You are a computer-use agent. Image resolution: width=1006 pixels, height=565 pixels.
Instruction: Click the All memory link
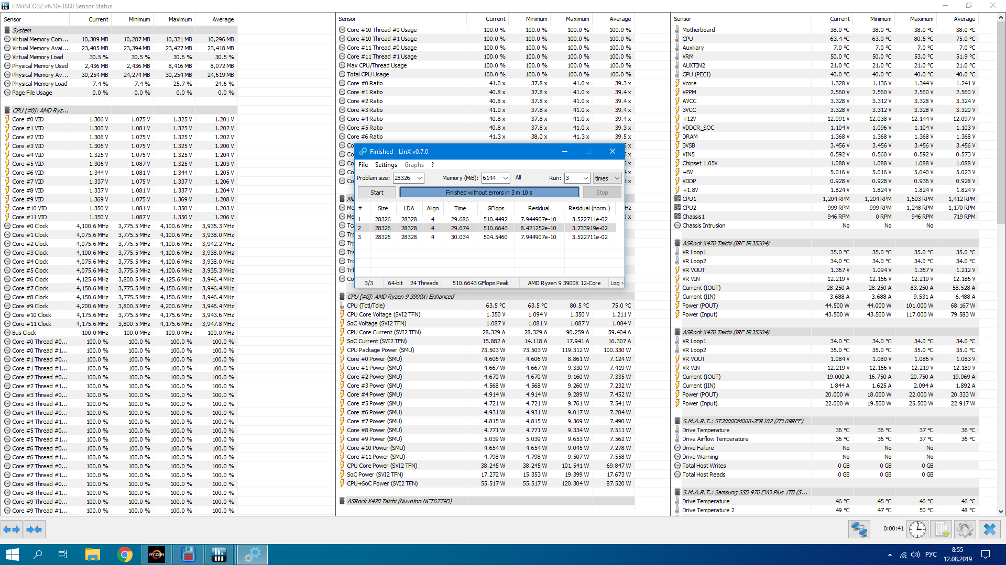click(x=518, y=178)
